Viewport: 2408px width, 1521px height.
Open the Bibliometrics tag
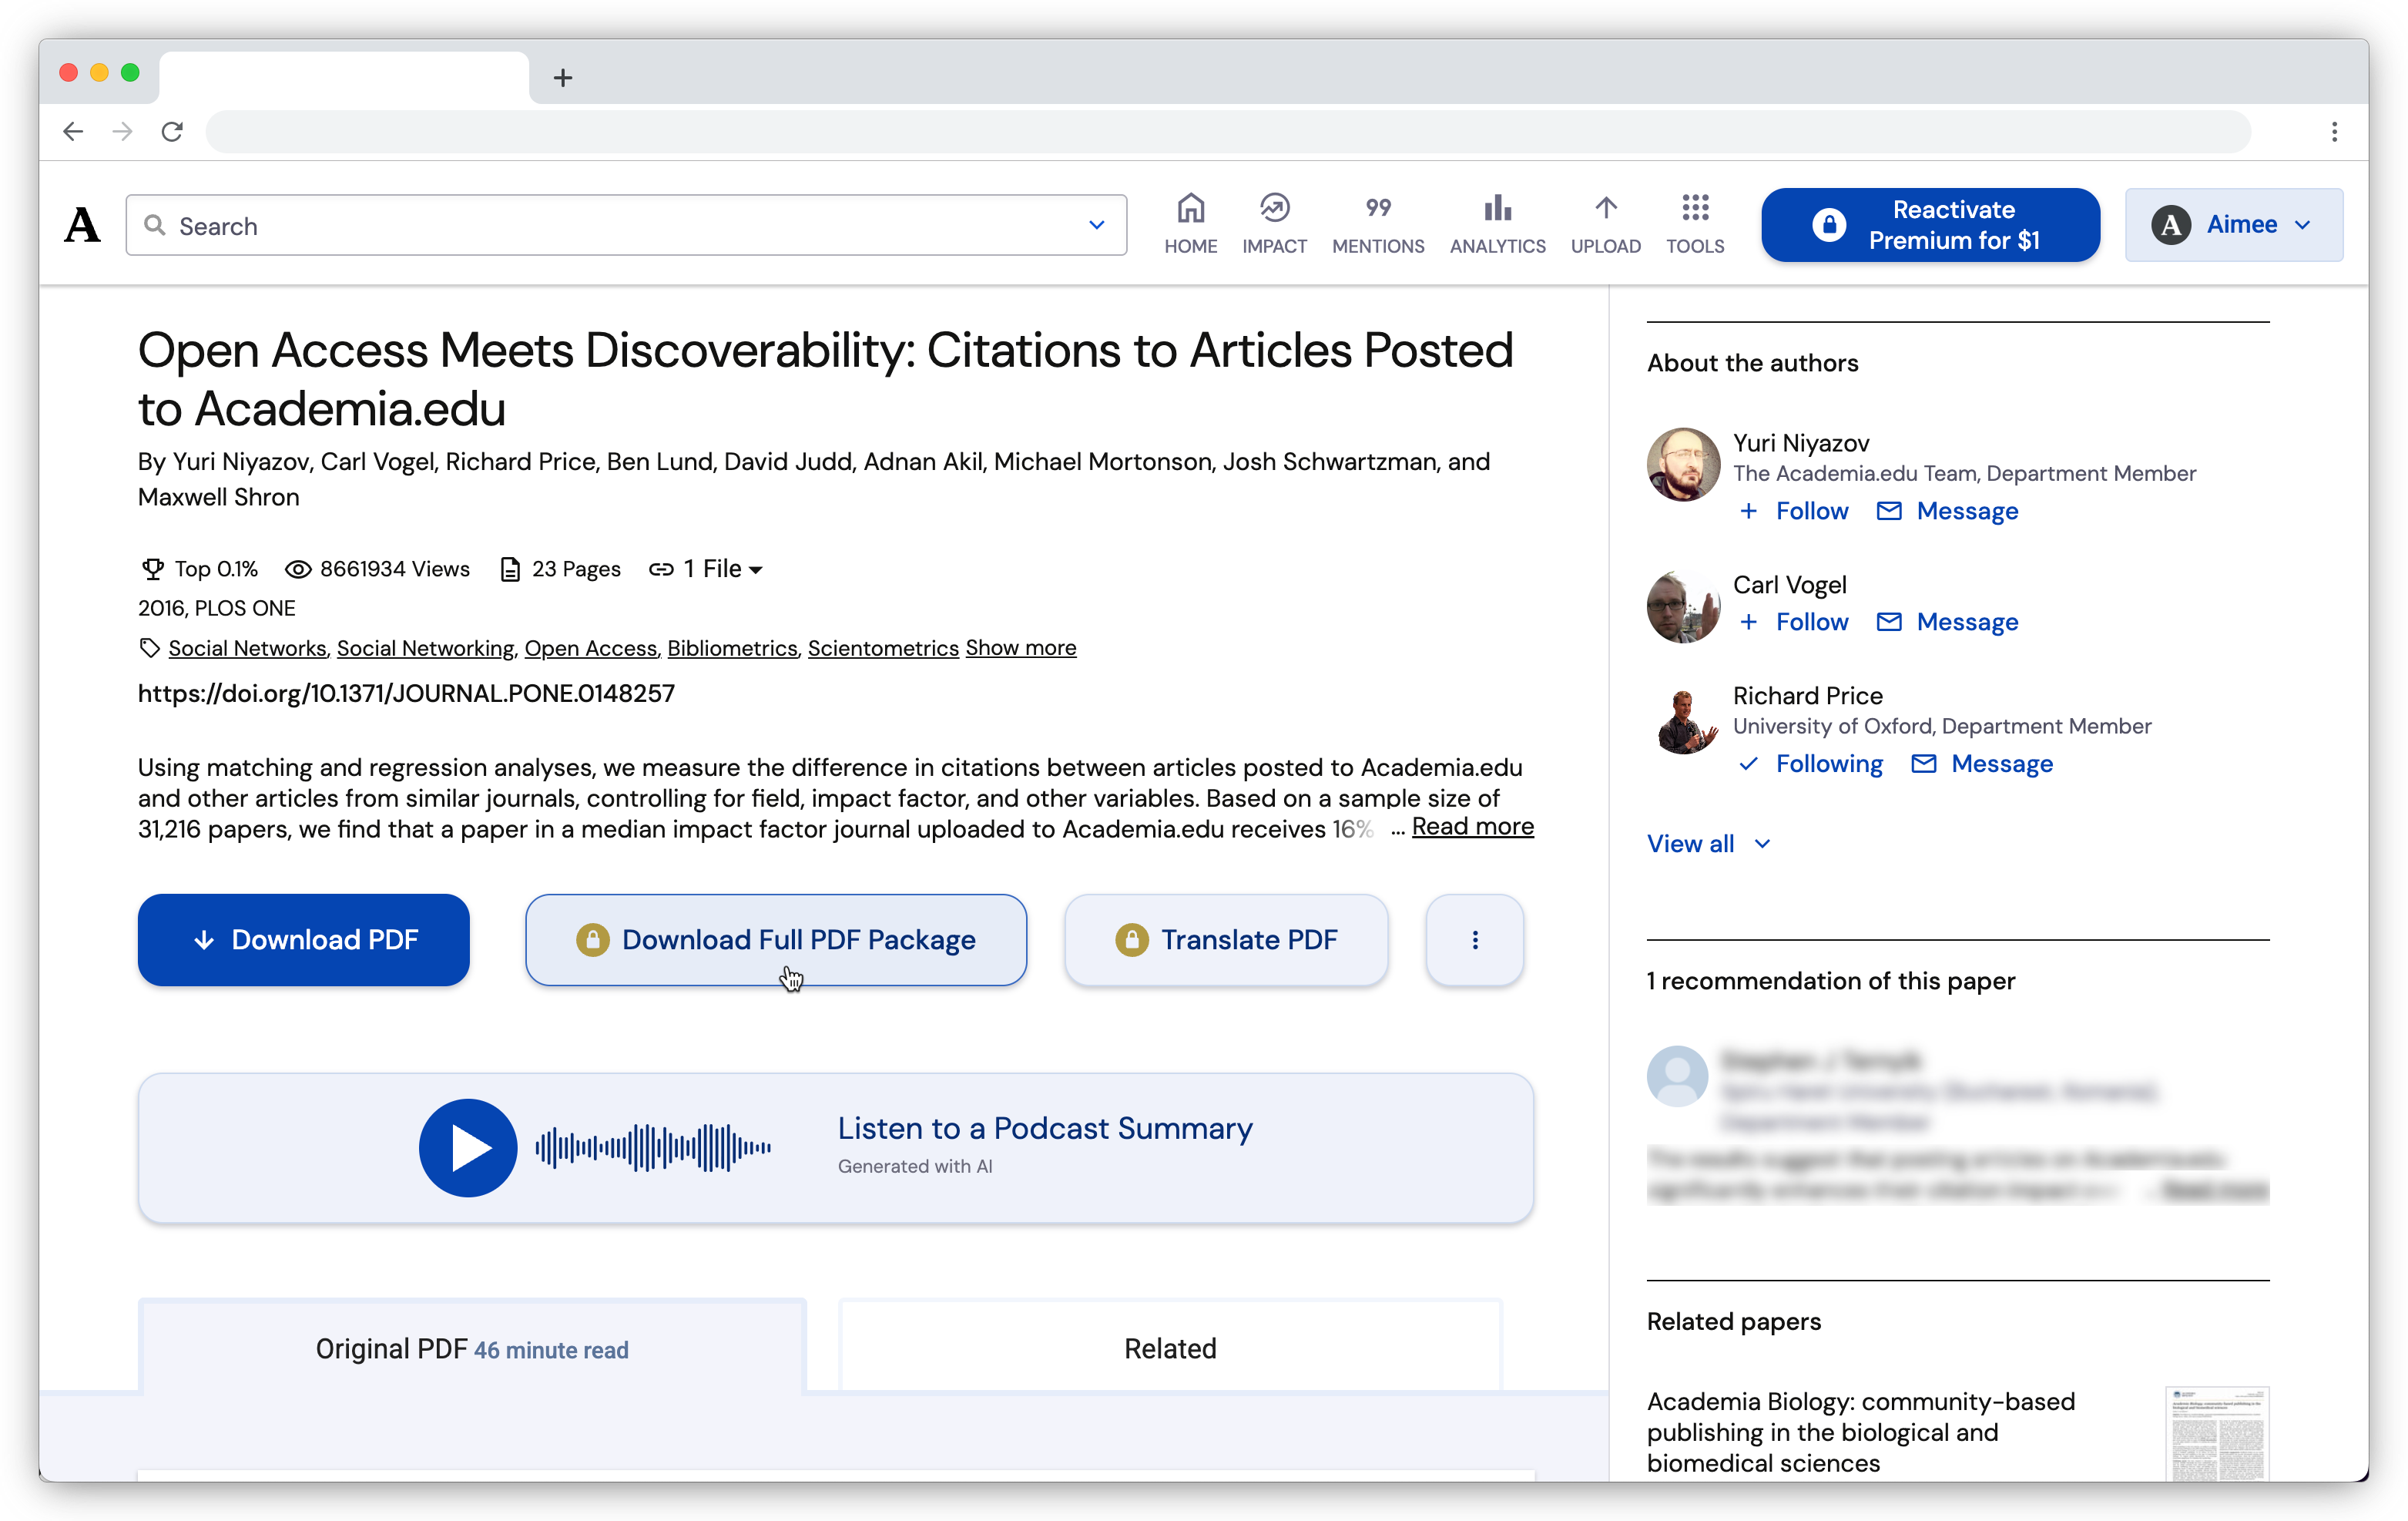732,648
